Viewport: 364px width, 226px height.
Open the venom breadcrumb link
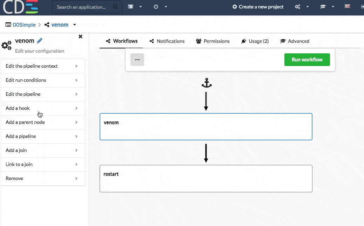pyautogui.click(x=60, y=25)
